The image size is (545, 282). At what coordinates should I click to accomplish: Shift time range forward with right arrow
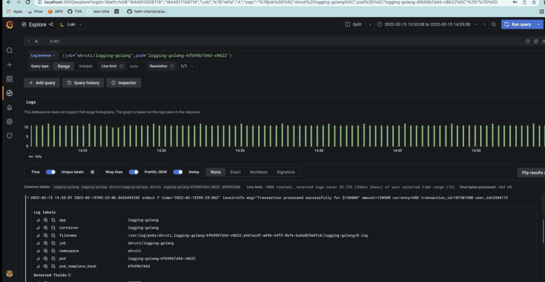484,24
